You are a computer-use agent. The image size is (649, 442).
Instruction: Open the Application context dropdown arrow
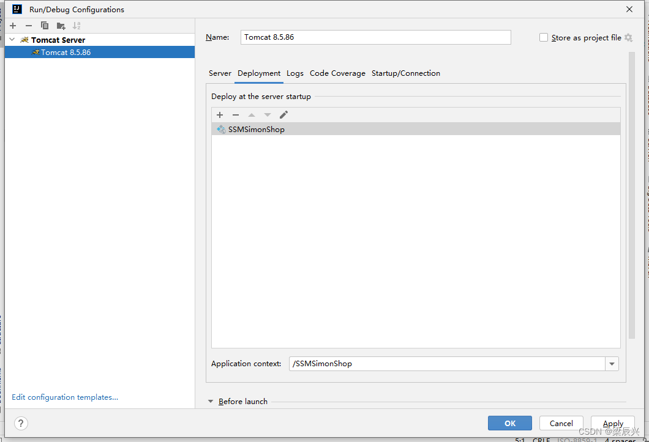612,364
